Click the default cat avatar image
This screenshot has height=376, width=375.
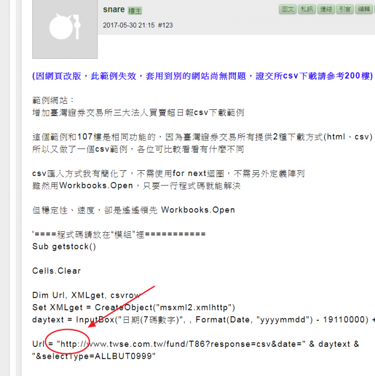[65, 29]
